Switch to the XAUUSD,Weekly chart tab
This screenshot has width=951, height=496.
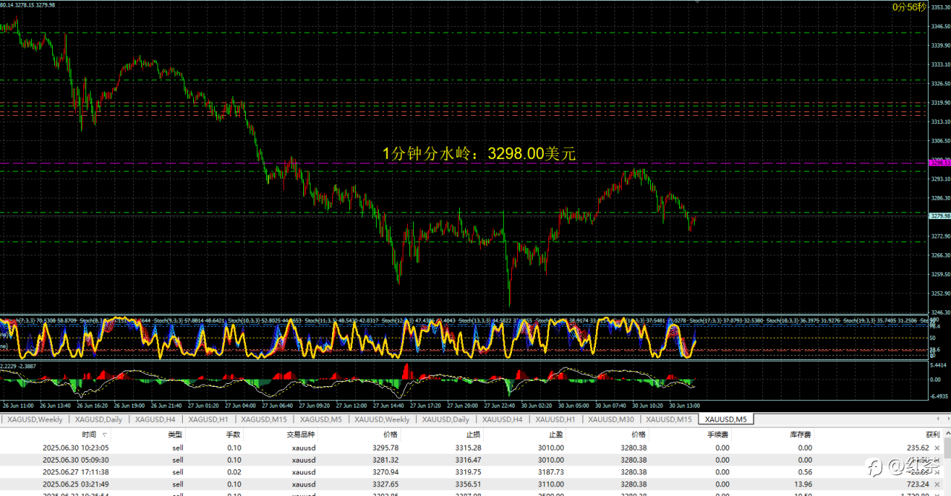[x=382, y=420]
